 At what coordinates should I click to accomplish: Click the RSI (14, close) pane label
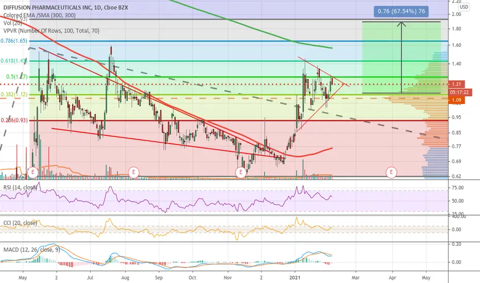tap(20, 187)
